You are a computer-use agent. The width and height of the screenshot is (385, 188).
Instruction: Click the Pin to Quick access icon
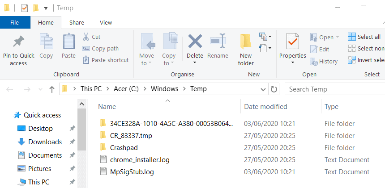click(19, 42)
